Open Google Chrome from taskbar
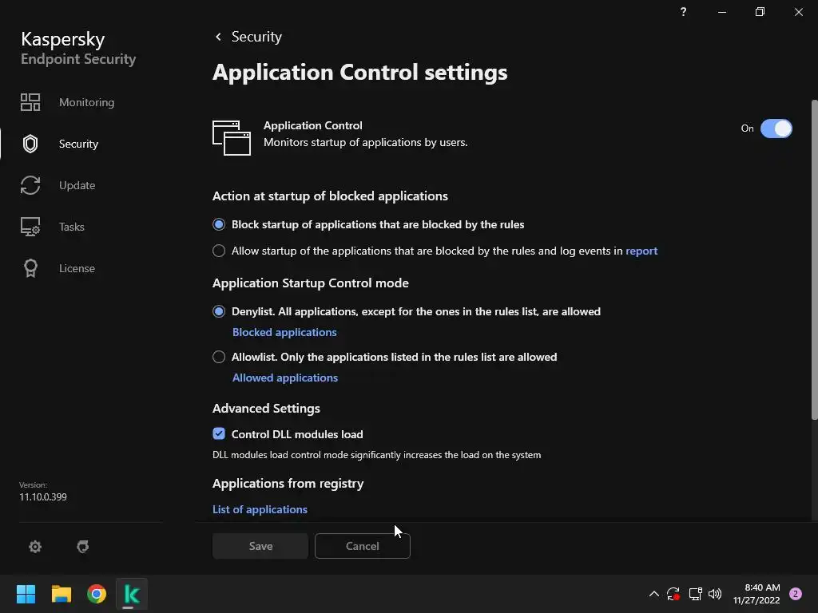 [97, 594]
